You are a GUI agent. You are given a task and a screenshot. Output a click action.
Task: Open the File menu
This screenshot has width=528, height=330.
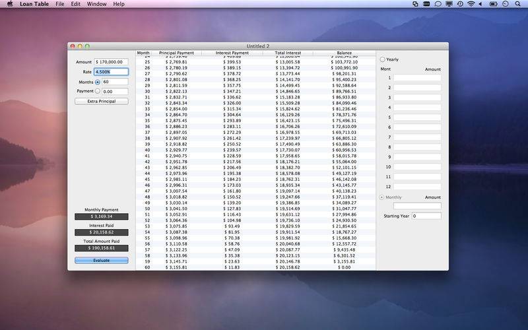(x=60, y=4)
